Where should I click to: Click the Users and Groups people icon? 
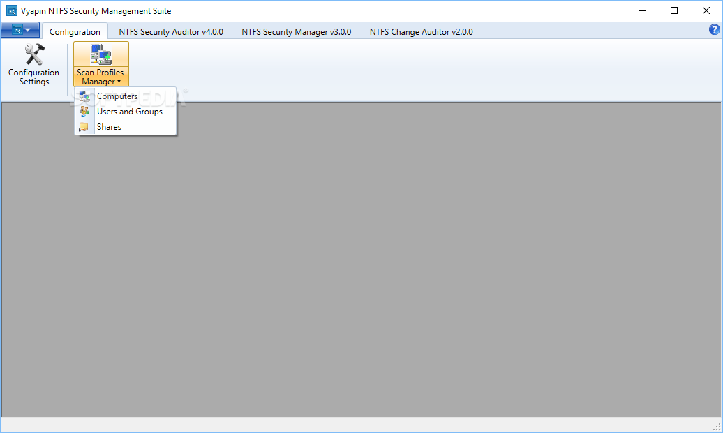click(x=84, y=112)
